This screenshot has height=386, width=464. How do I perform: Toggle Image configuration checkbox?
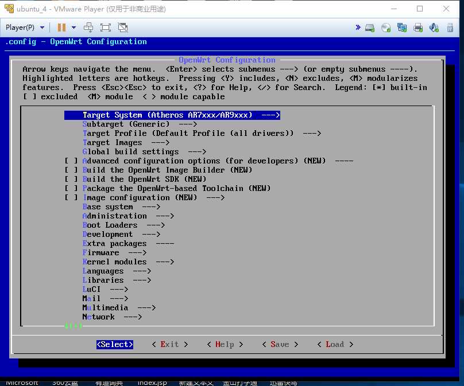(x=71, y=197)
